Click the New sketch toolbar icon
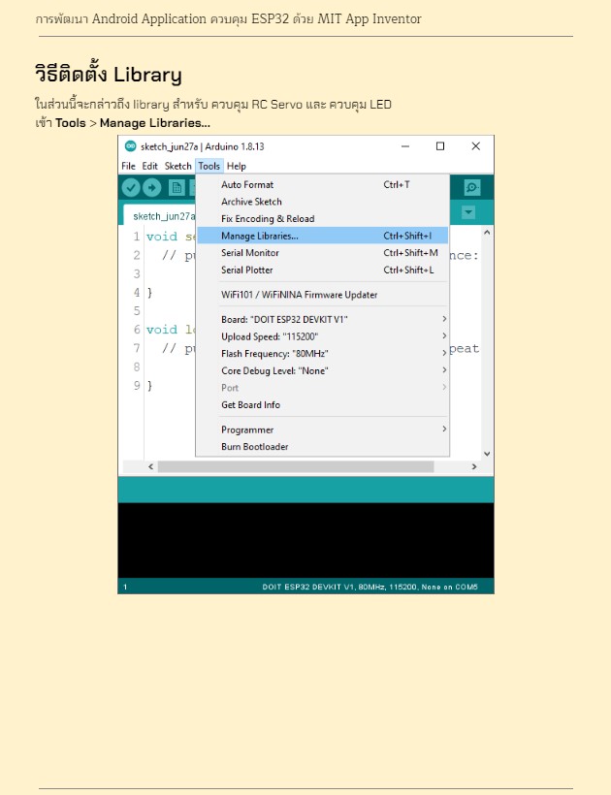The height and width of the screenshot is (795, 611). click(177, 188)
